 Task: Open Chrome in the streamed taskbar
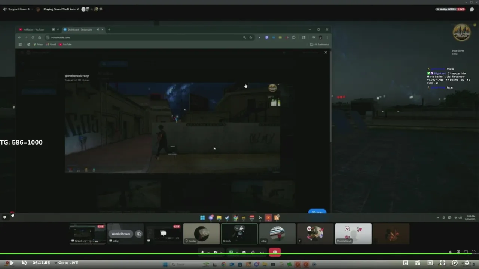click(235, 218)
